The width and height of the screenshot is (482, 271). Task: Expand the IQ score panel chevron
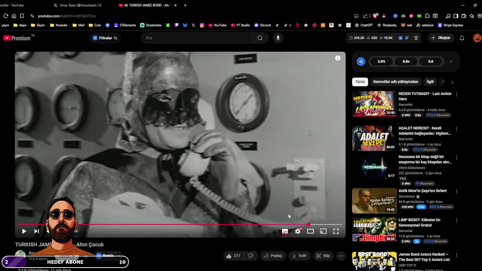451,62
